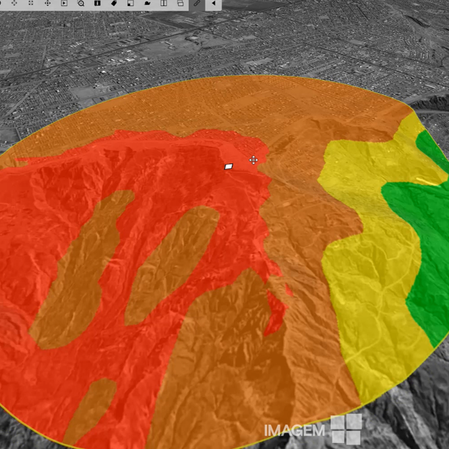Click the four-corner extent icon
449x449 pixels.
coord(30,3)
